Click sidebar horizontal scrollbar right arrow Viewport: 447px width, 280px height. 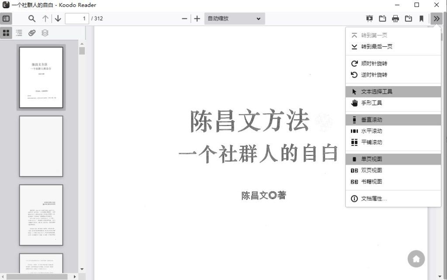coord(75,277)
